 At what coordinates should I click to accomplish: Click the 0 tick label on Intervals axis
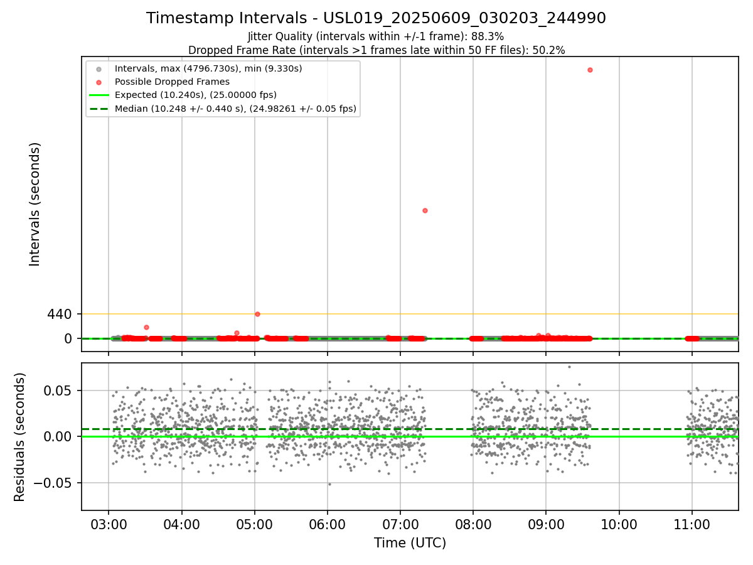(68, 338)
